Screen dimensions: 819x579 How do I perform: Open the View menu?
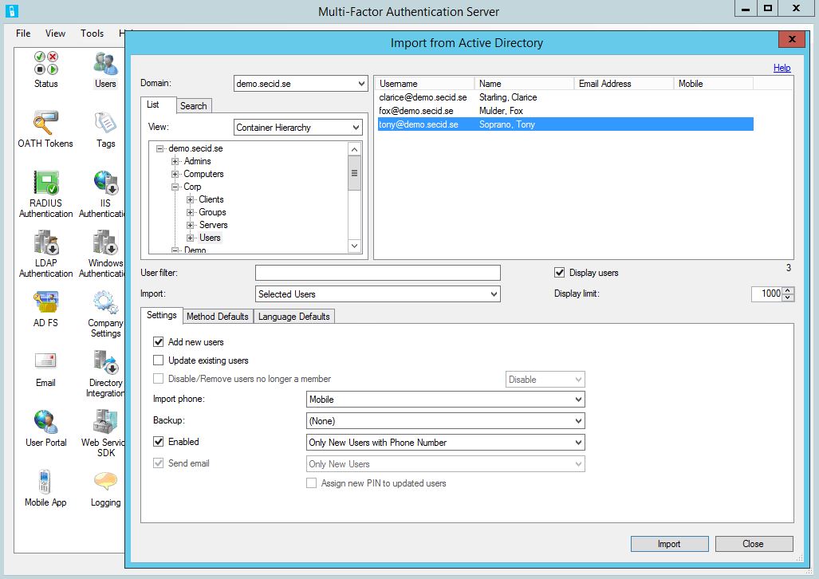pyautogui.click(x=55, y=33)
